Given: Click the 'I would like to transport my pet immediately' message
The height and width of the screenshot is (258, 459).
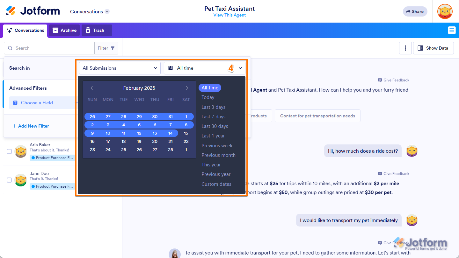Looking at the screenshot, I should click(x=349, y=220).
